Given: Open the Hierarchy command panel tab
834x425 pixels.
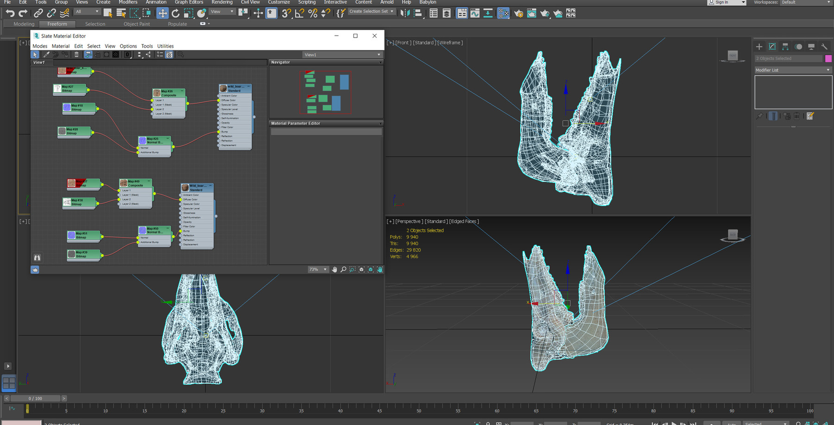Looking at the screenshot, I should pos(785,47).
